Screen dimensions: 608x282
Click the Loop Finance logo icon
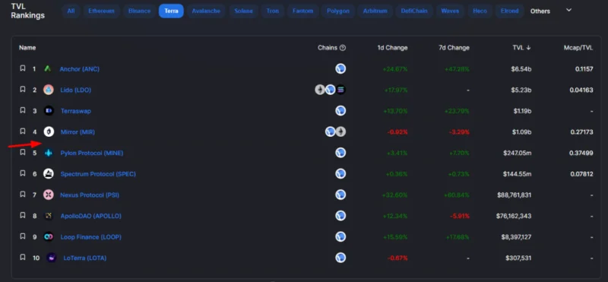click(49, 236)
